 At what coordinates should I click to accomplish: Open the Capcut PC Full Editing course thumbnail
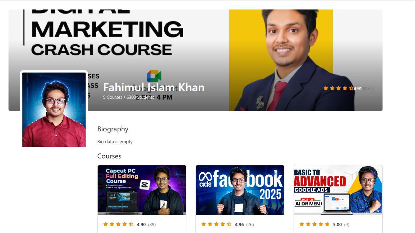(x=142, y=190)
